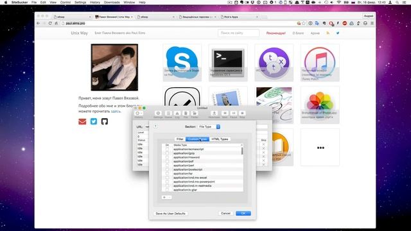Switch to the Filter tab
The image size is (411, 231).
[180, 139]
